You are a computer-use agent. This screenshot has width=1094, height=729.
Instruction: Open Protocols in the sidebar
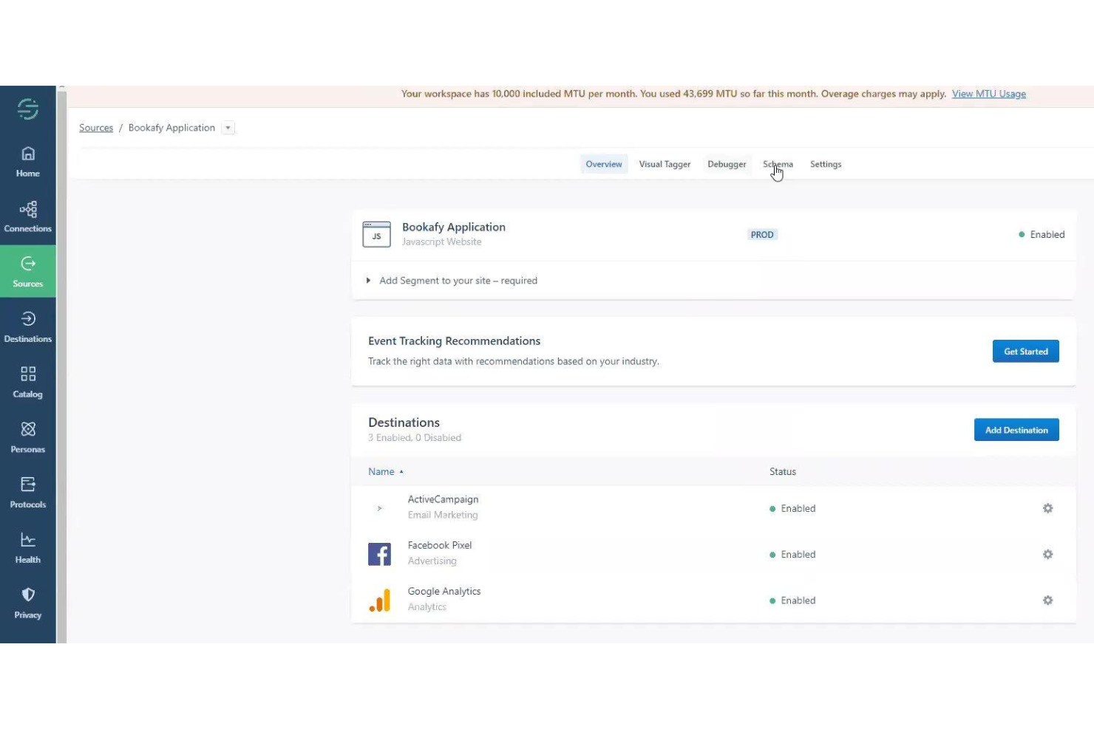(28, 493)
